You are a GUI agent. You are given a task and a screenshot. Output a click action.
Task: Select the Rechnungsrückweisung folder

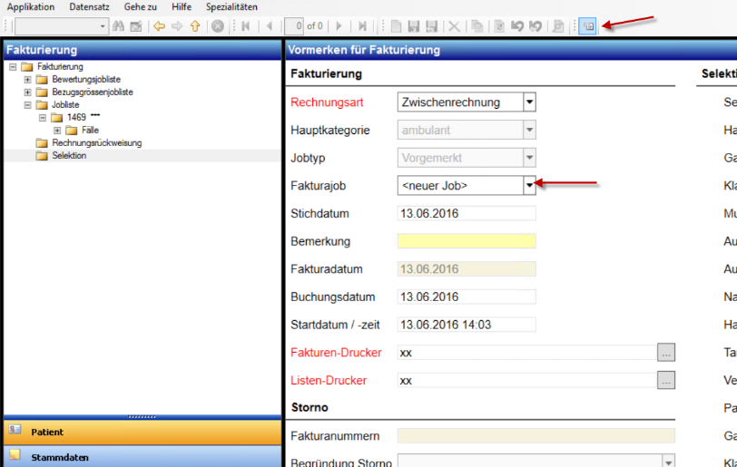[96, 143]
